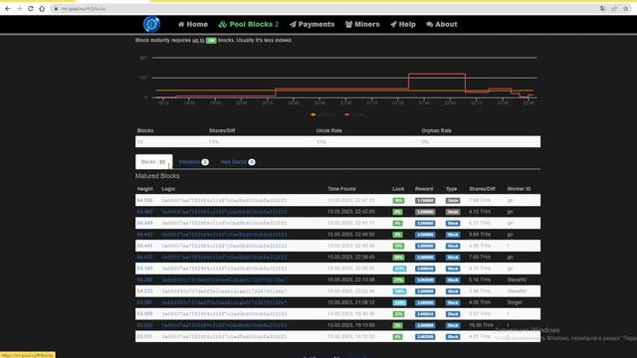637x358 pixels.
Task: Open the login address in the 19:13:59 row
Action: (224, 325)
